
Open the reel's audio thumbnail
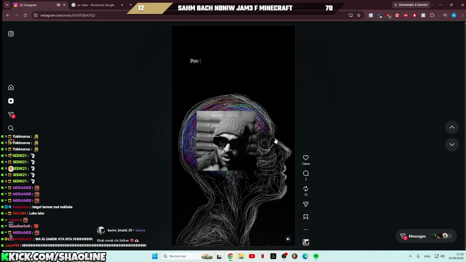click(x=306, y=242)
